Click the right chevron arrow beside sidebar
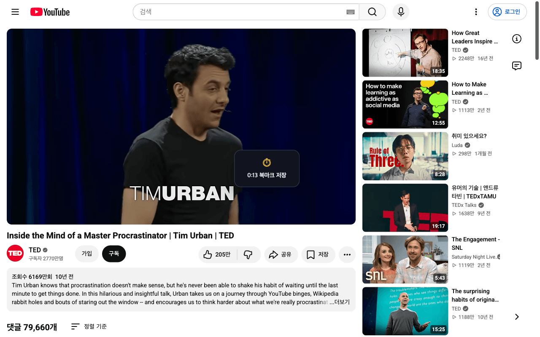Viewport: 540px width, 337px height. [517, 317]
